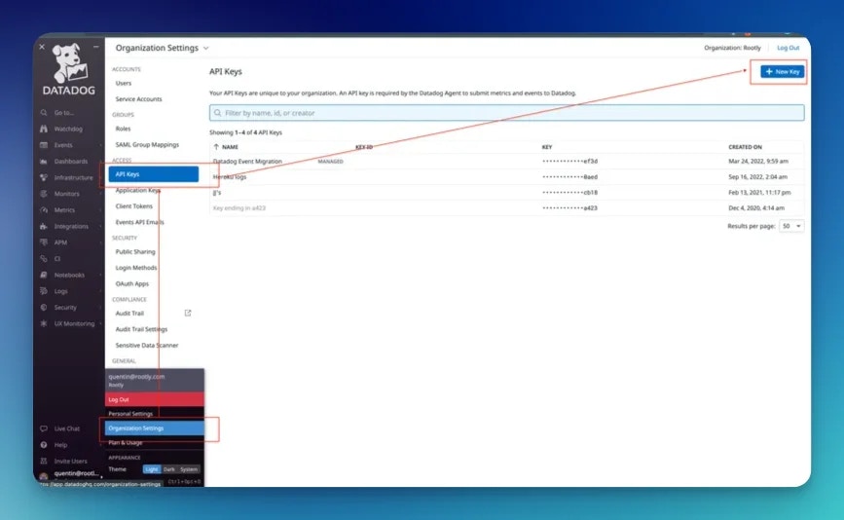844x520 pixels.
Task: Select Roles in the Groups section
Action: click(123, 129)
